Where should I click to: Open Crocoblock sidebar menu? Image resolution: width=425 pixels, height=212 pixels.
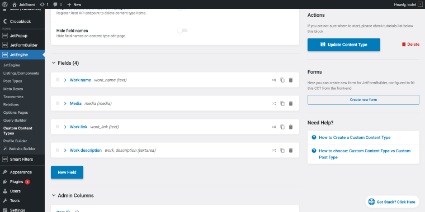[20, 22]
